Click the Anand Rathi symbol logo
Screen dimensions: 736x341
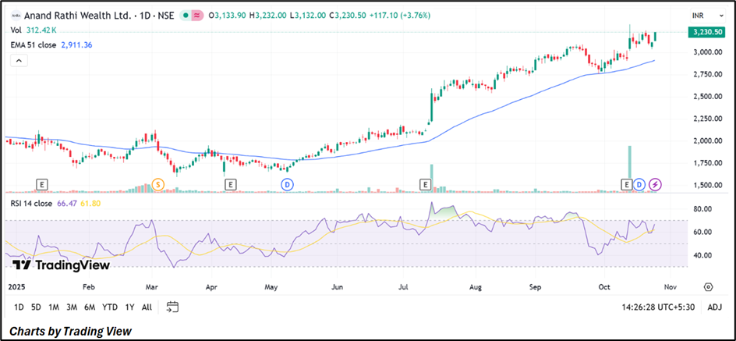15,16
